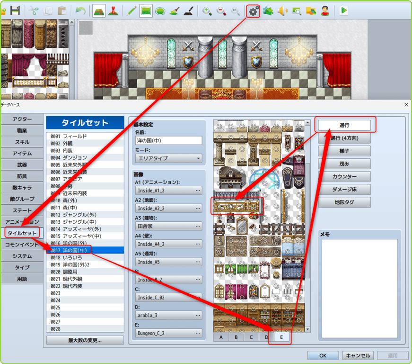Open the タイルセット database tab
Image resolution: width=412 pixels, height=364 pixels.
tap(22, 233)
